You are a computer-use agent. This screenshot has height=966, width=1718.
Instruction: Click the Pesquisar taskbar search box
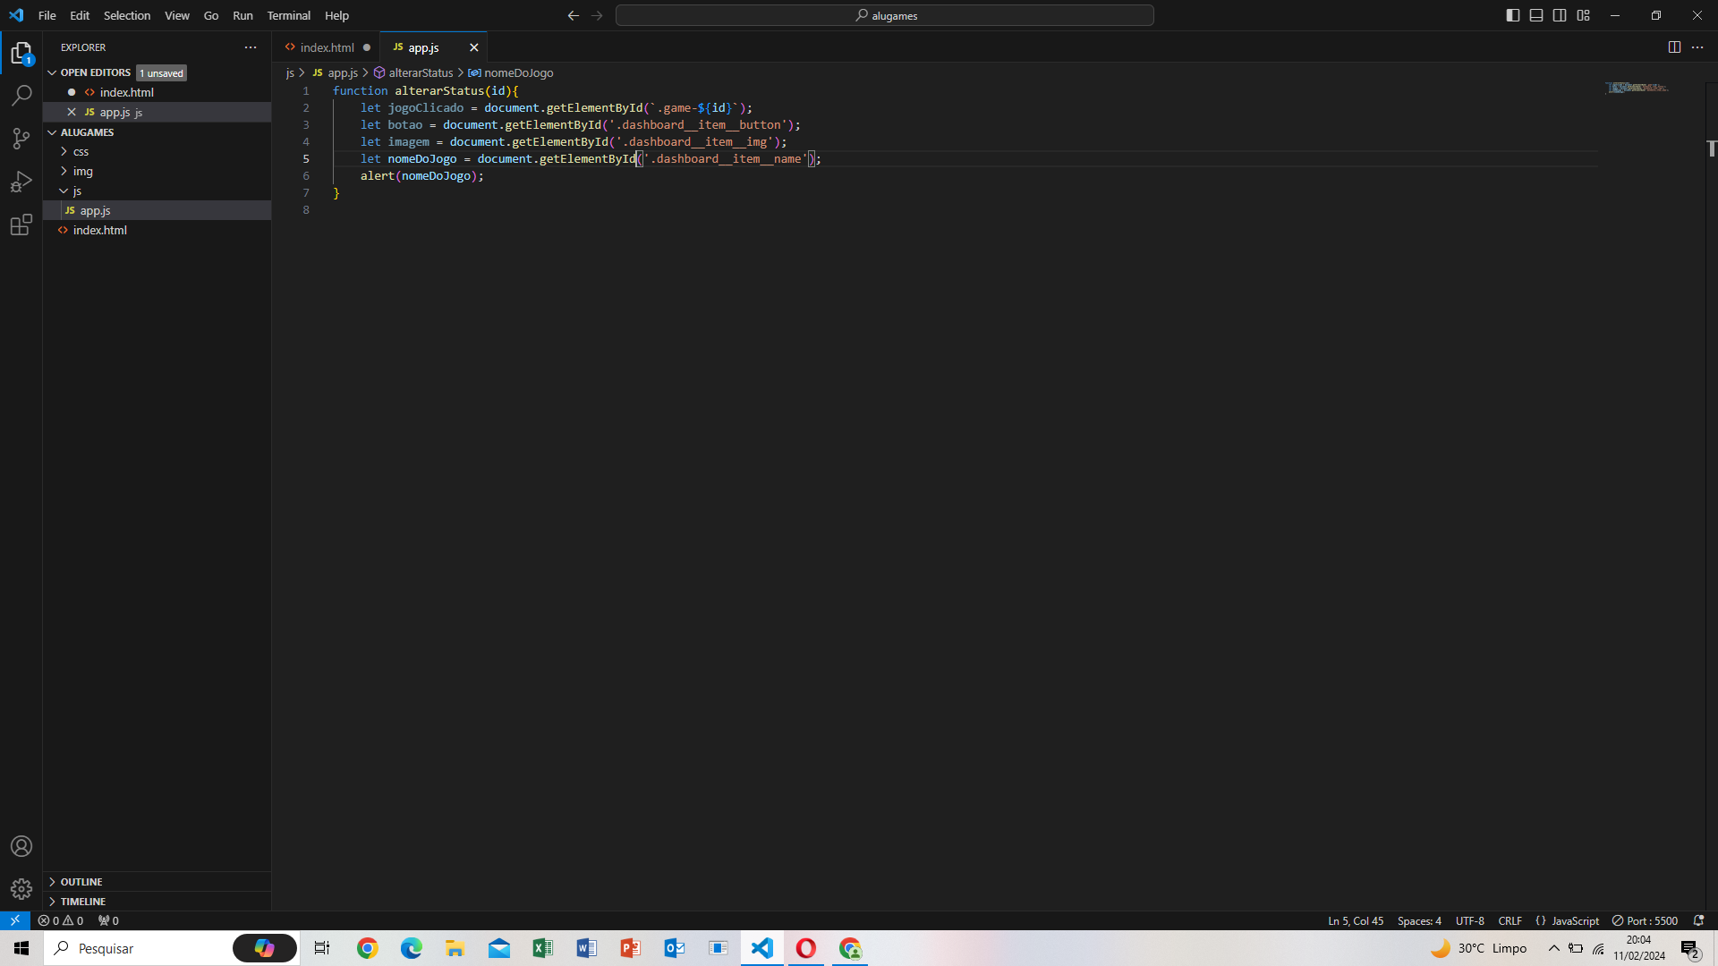tap(170, 948)
